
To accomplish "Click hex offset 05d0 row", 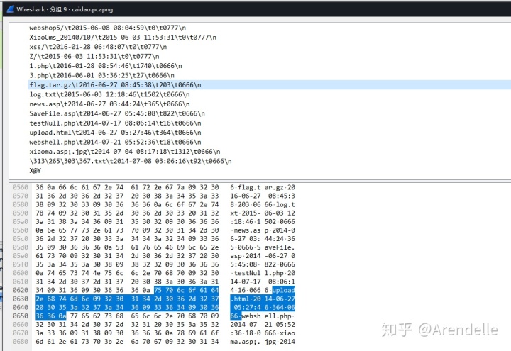I will (x=154, y=247).
